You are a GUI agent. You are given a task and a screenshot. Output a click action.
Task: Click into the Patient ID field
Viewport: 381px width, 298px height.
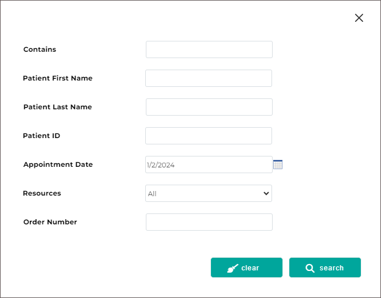coord(209,136)
